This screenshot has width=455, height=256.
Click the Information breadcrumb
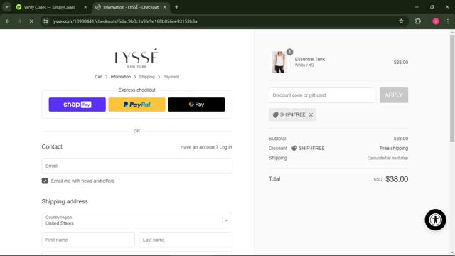tap(121, 77)
